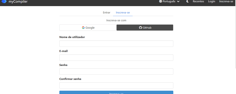Image resolution: width=236 pixels, height=94 pixels.
Task: Focus the Nome de utilizador field
Action: pos(116,43)
